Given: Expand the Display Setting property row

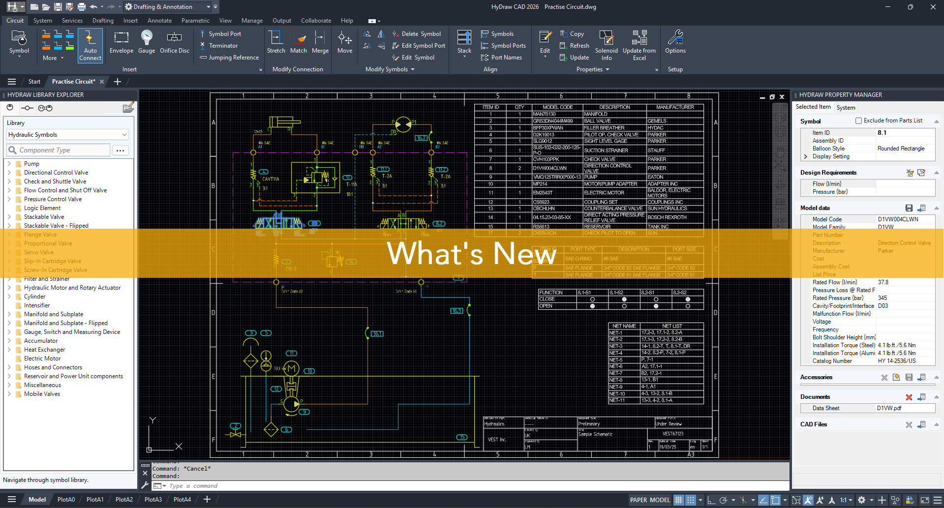Looking at the screenshot, I should click(805, 156).
